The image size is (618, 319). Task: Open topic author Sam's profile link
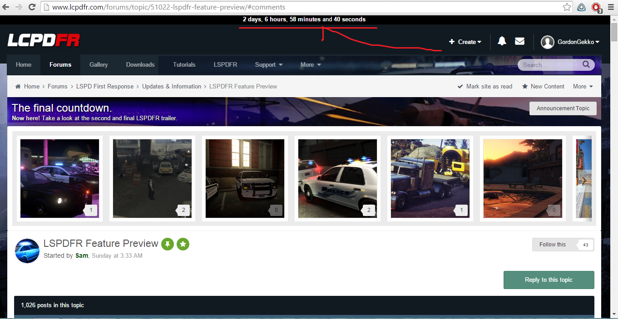82,255
